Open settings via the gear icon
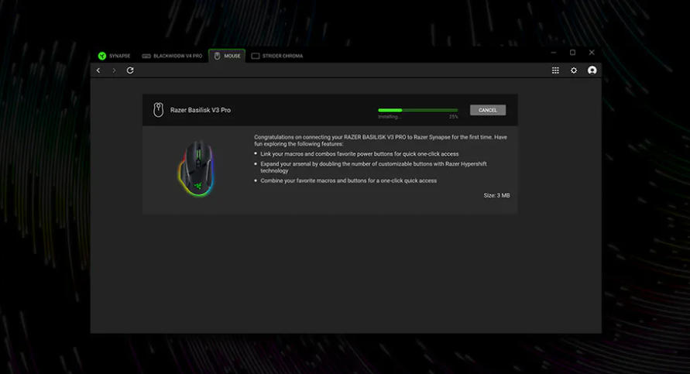The image size is (690, 374). point(574,70)
